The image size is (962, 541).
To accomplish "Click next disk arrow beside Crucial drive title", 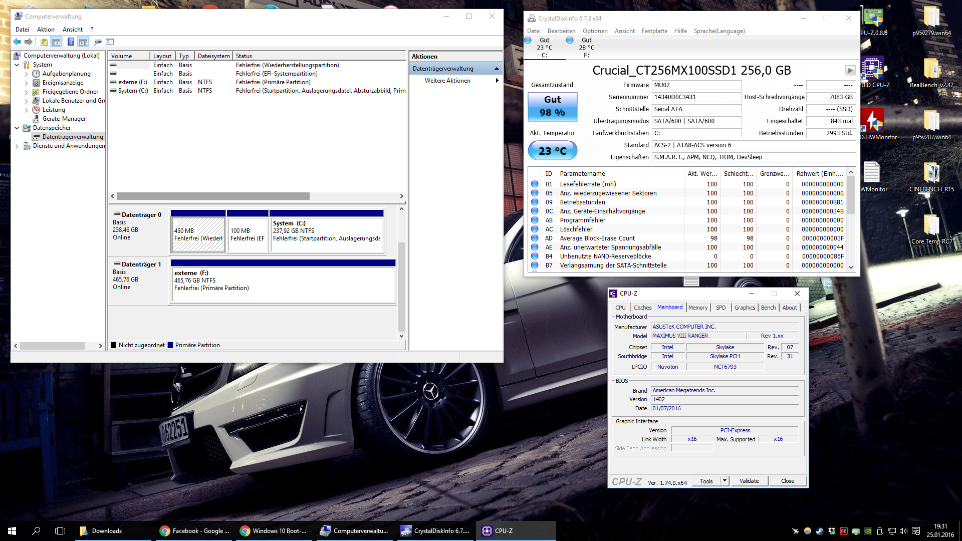I will (850, 70).
